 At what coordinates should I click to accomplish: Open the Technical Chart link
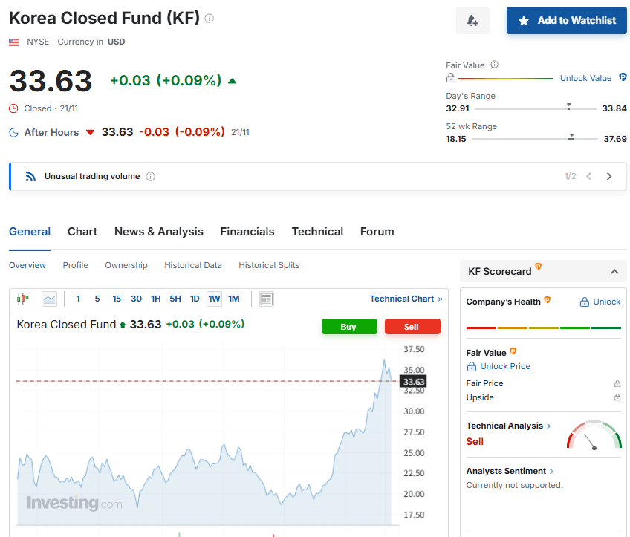click(406, 299)
